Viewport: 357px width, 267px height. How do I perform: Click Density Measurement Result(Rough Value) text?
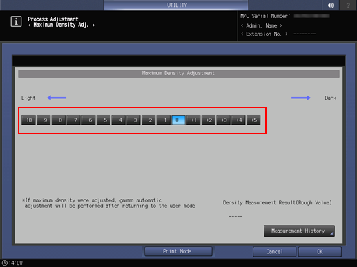click(278, 203)
